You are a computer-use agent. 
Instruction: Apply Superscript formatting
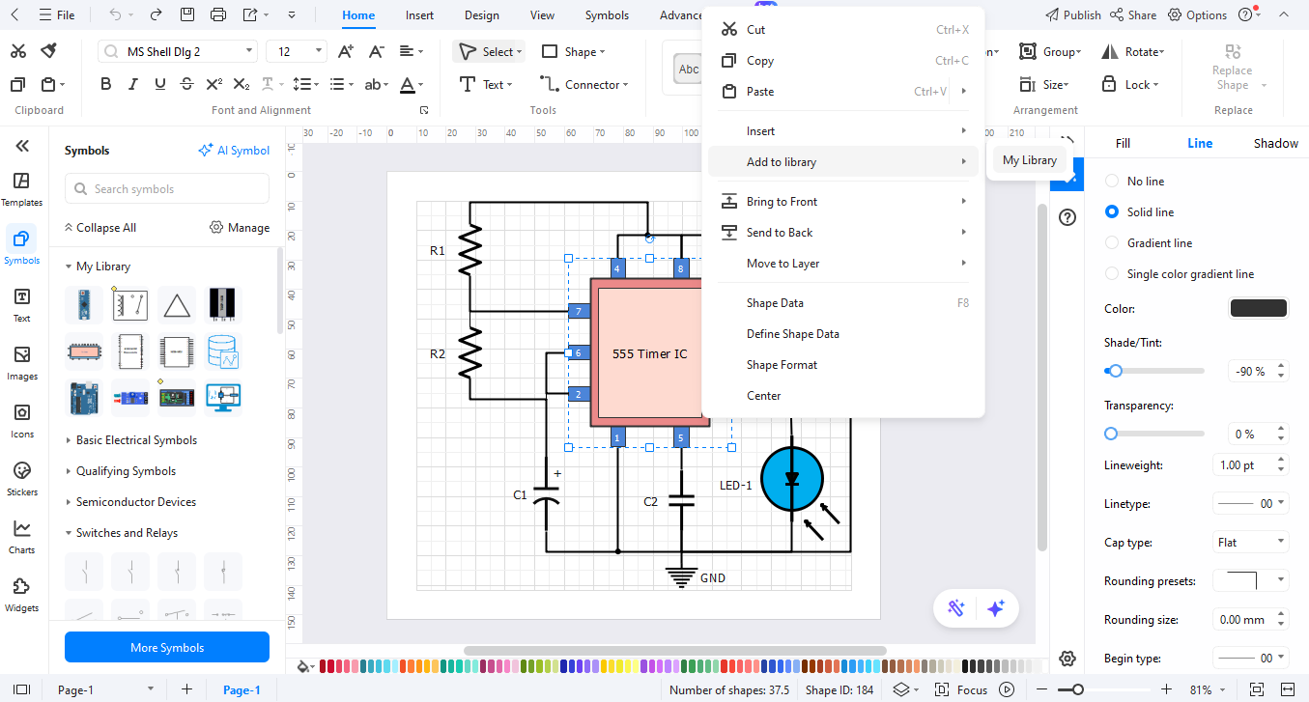click(214, 85)
